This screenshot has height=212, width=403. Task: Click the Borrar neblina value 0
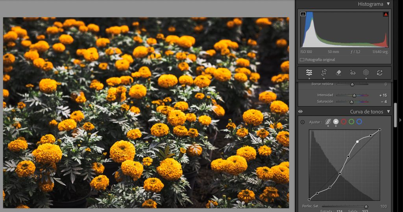tap(386, 84)
